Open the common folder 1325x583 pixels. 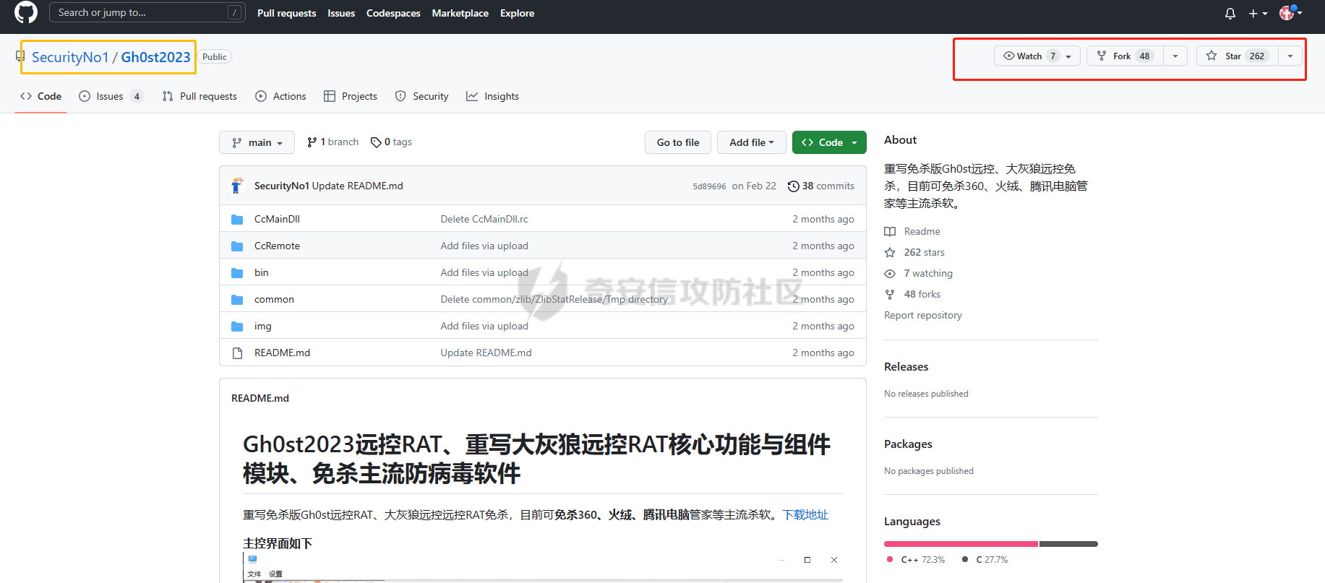click(x=274, y=299)
